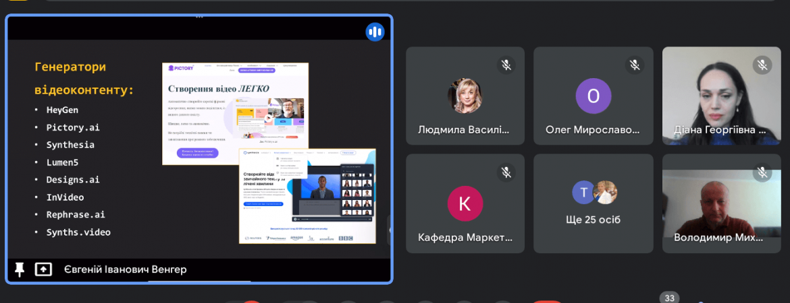
Task: Click "Створення відео ЛЕГКО" headline in Pictory screenshot
Action: coord(219,89)
